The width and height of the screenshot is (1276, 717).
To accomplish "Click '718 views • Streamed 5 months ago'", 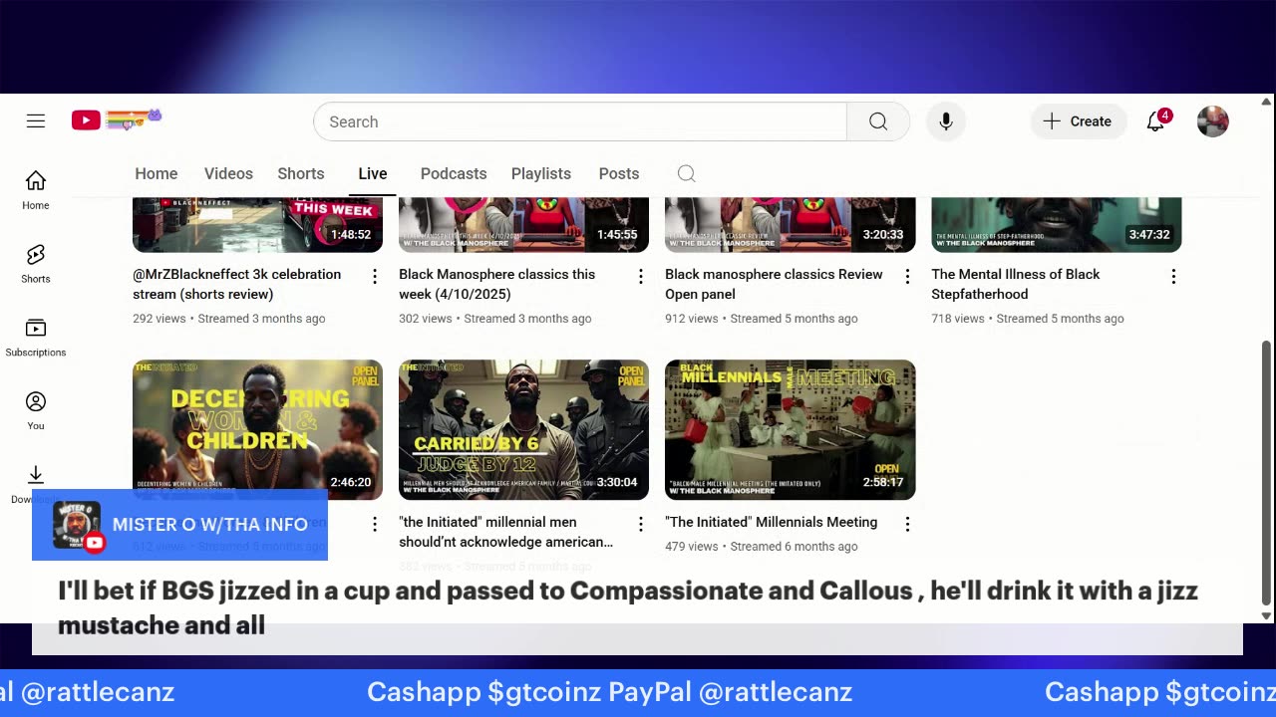I will pos(1028,319).
